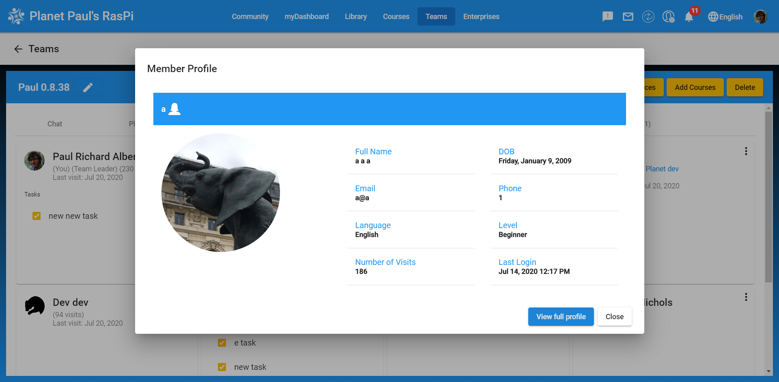Uncheck the 'new task' checkbox
This screenshot has width=779, height=382.
(x=222, y=367)
